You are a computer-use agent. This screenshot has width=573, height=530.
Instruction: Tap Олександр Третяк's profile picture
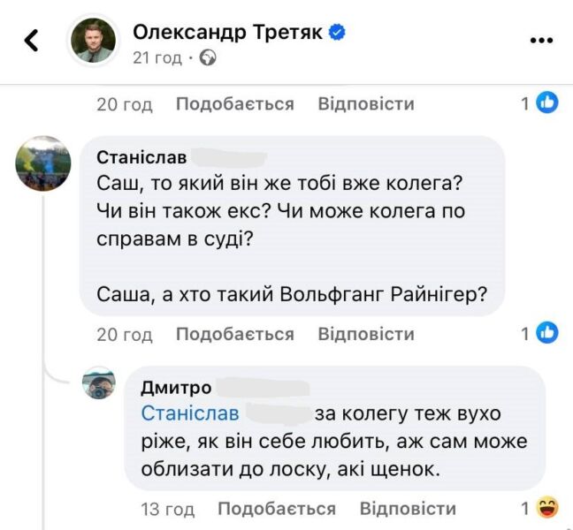click(x=93, y=41)
